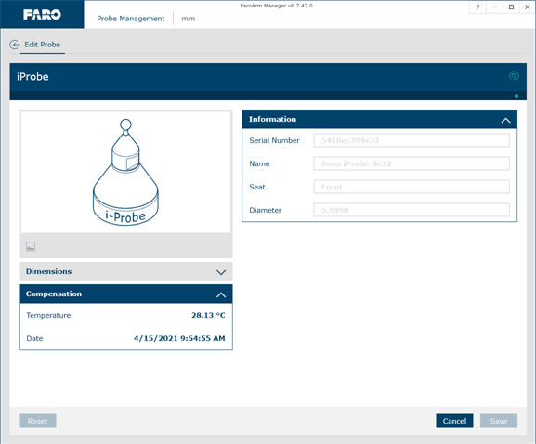
Task: Open help with the question mark
Action: click(477, 7)
